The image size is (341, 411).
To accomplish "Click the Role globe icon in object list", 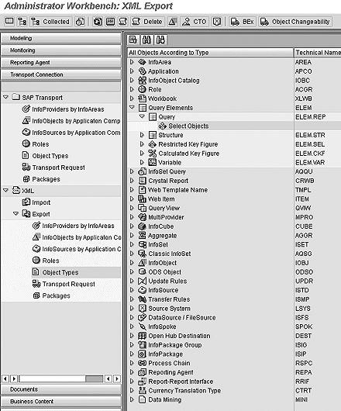I will click(142, 89).
